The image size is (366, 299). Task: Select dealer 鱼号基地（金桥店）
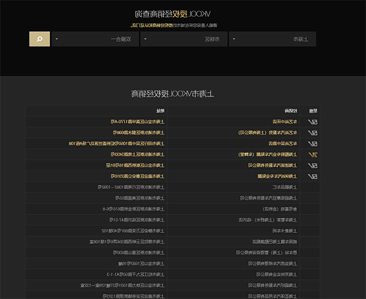280,209
